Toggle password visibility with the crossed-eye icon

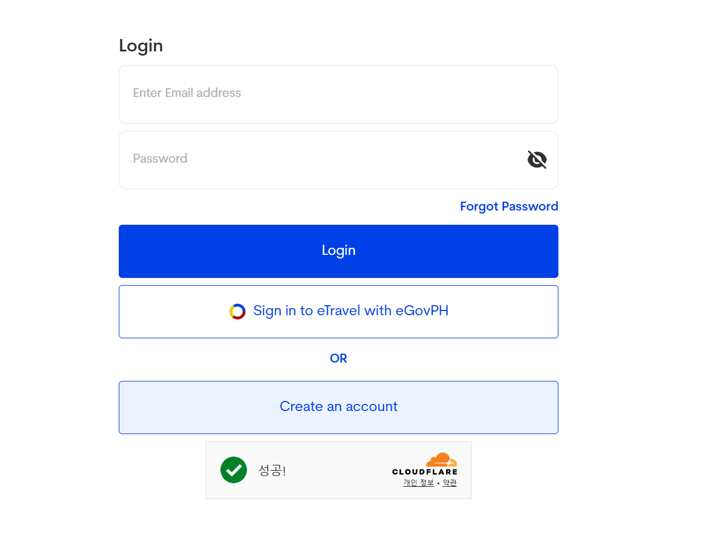pyautogui.click(x=537, y=160)
